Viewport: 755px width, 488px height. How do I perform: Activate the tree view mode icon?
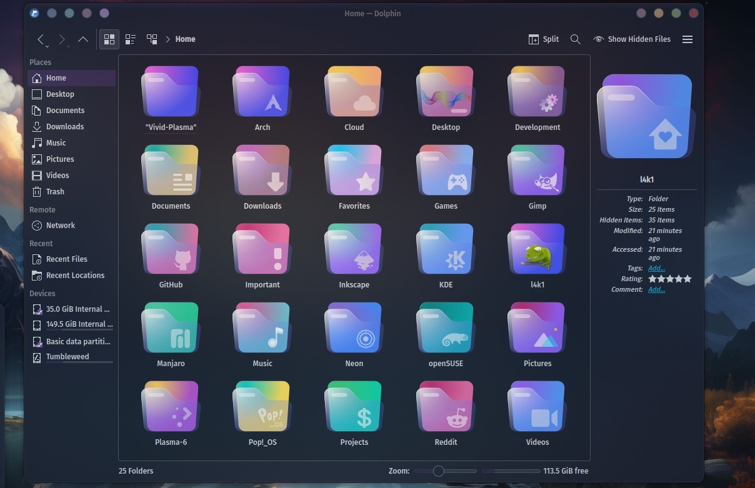pyautogui.click(x=151, y=39)
